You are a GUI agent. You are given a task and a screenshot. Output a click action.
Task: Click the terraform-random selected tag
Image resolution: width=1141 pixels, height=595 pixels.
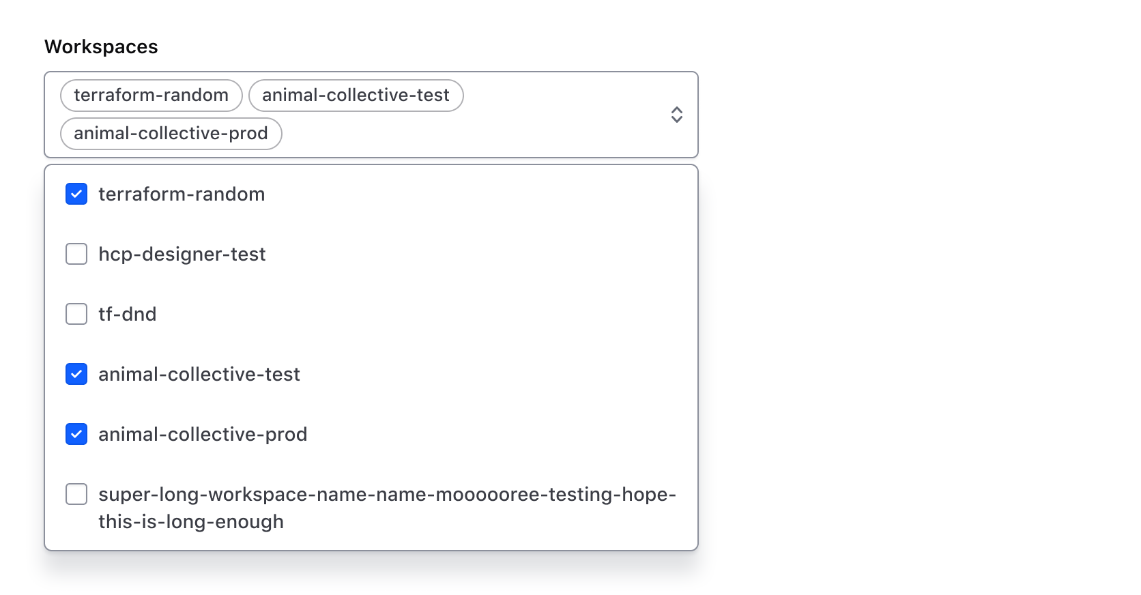point(150,96)
